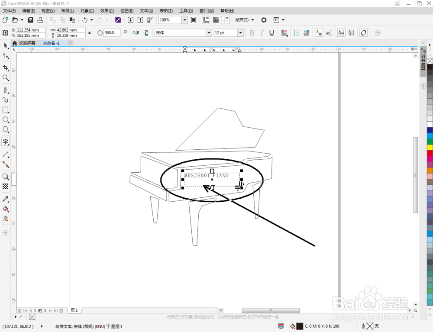
Task: Toggle show rulers
Action: 206,20
